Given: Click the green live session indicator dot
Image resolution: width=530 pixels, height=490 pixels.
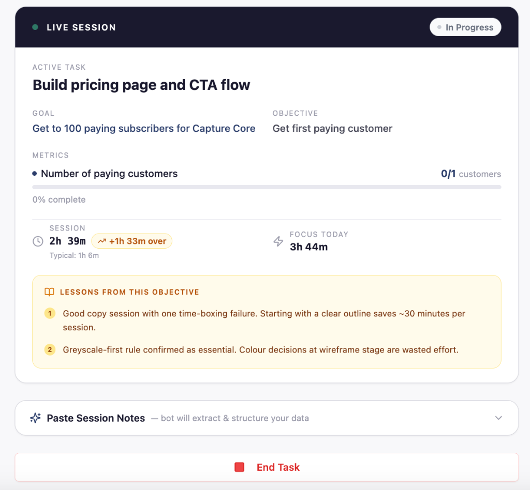Looking at the screenshot, I should (35, 27).
